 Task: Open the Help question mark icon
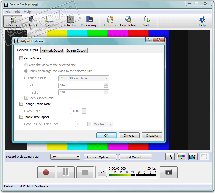pos(202,21)
